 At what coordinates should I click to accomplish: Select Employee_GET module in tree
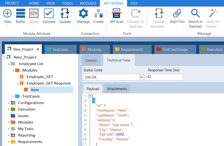click(x=40, y=77)
